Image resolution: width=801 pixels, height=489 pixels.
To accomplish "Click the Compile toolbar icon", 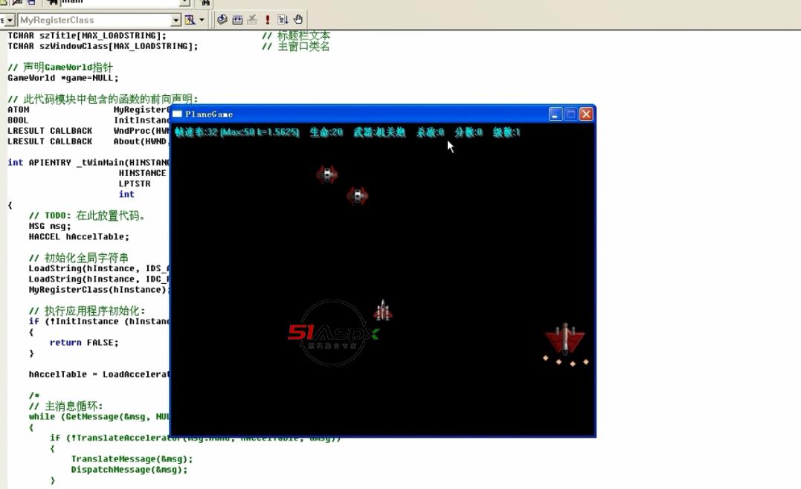I will point(222,19).
